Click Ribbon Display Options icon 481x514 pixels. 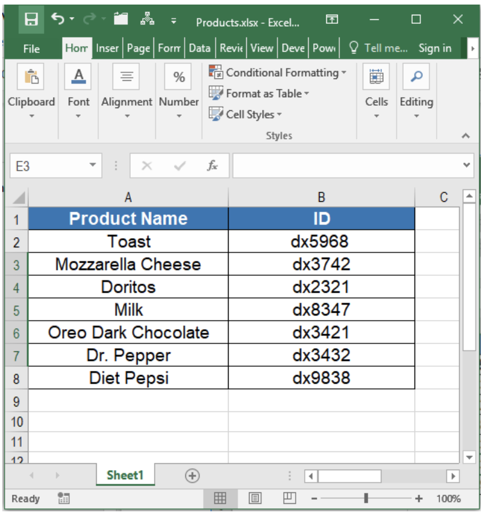point(332,19)
